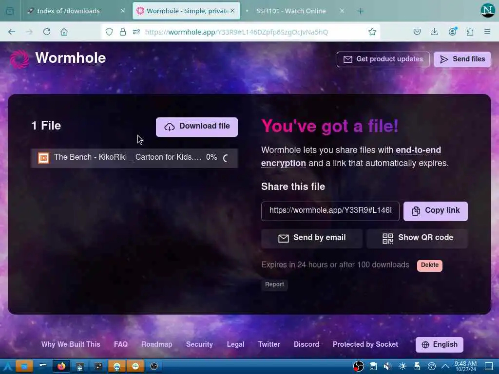Open a new browser tab
Viewport: 499px width, 374px height.
360,11
